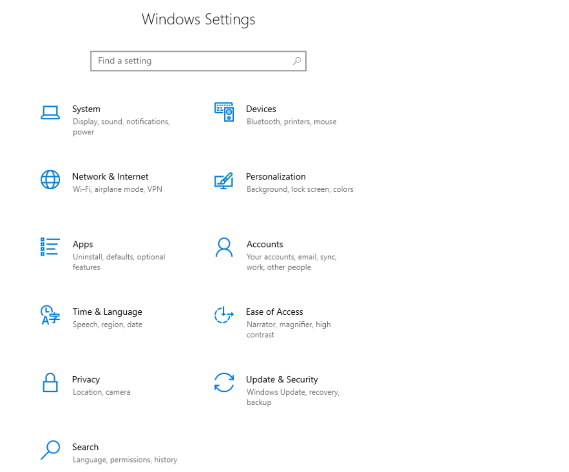Viewport: 569px width, 472px height.
Task: Open Accounts via its title text
Action: tap(265, 244)
